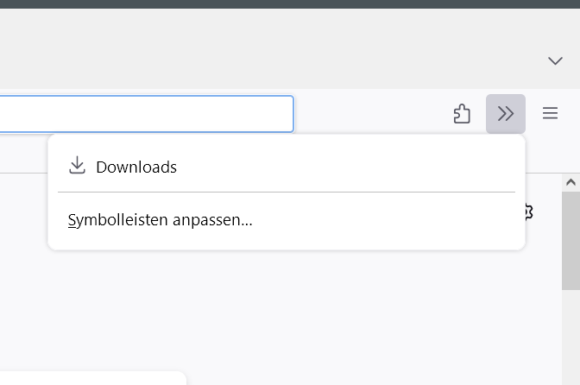Click the download arrow icon in panel
Screen dimensions: 580x385
(x=78, y=166)
